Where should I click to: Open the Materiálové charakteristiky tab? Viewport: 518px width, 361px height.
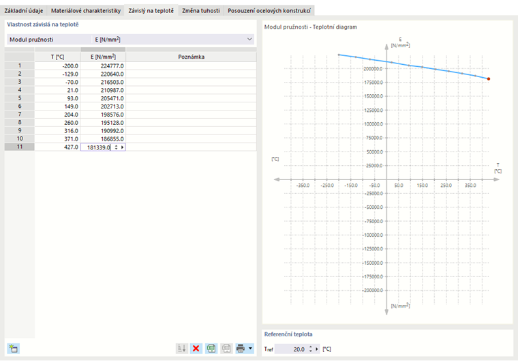86,11
